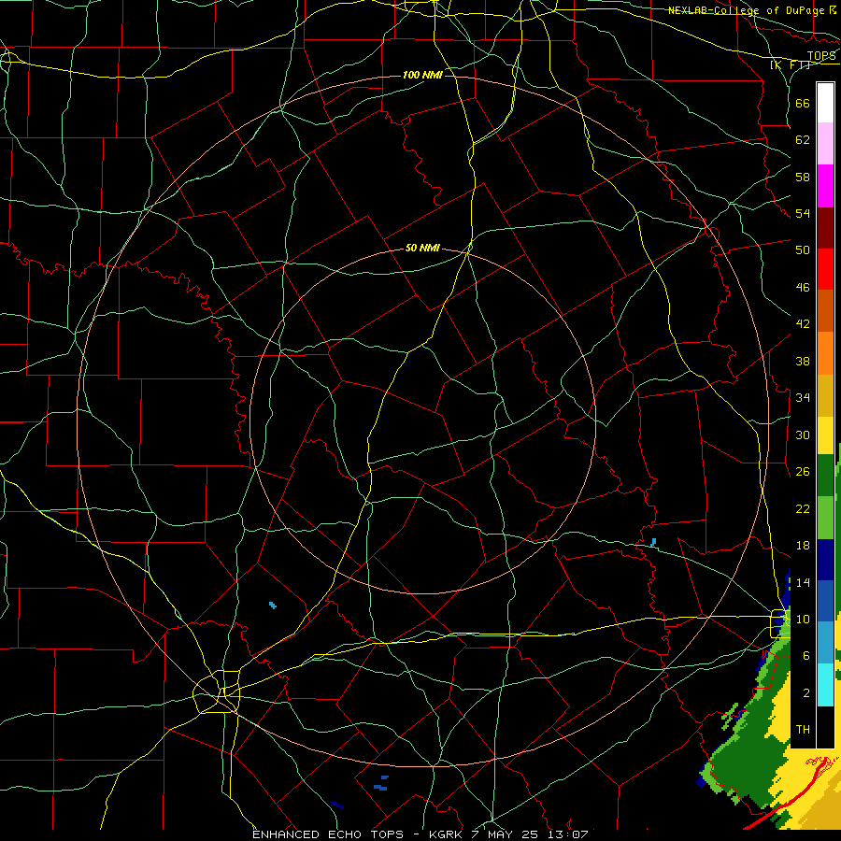
Task: Click the gold mustard legend swatch
Action: pos(825,395)
